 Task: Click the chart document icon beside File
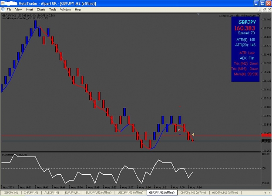point(3,10)
